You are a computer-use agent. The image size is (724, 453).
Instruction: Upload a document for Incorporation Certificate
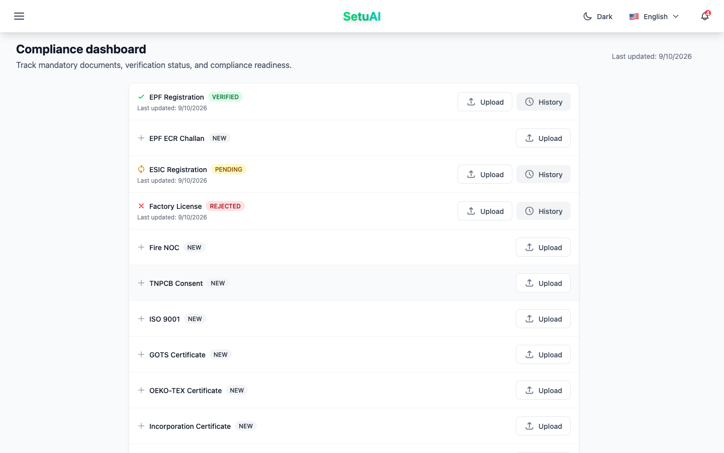(x=543, y=426)
